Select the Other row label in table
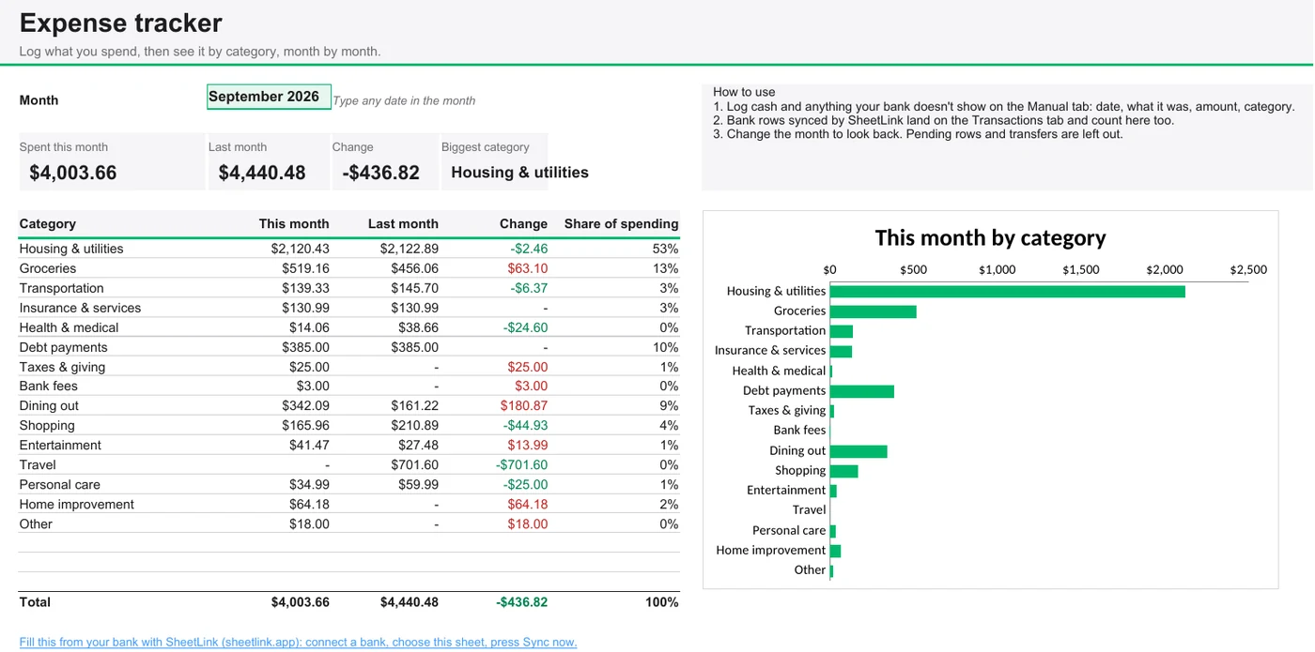1315x652 pixels. pyautogui.click(x=36, y=523)
